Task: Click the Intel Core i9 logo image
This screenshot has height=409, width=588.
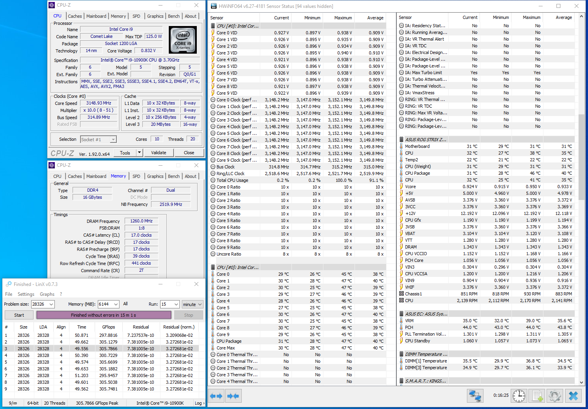Action: tap(183, 40)
